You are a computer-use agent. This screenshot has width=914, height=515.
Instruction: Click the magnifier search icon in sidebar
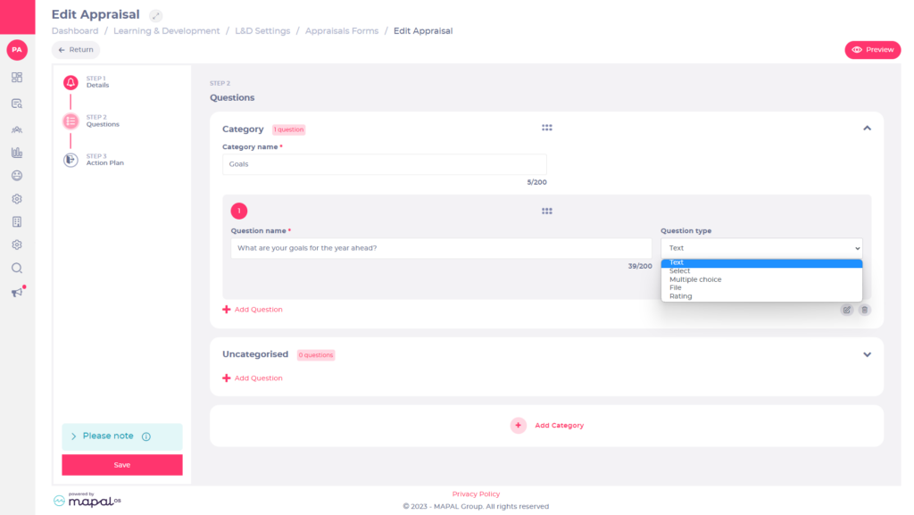tap(17, 268)
